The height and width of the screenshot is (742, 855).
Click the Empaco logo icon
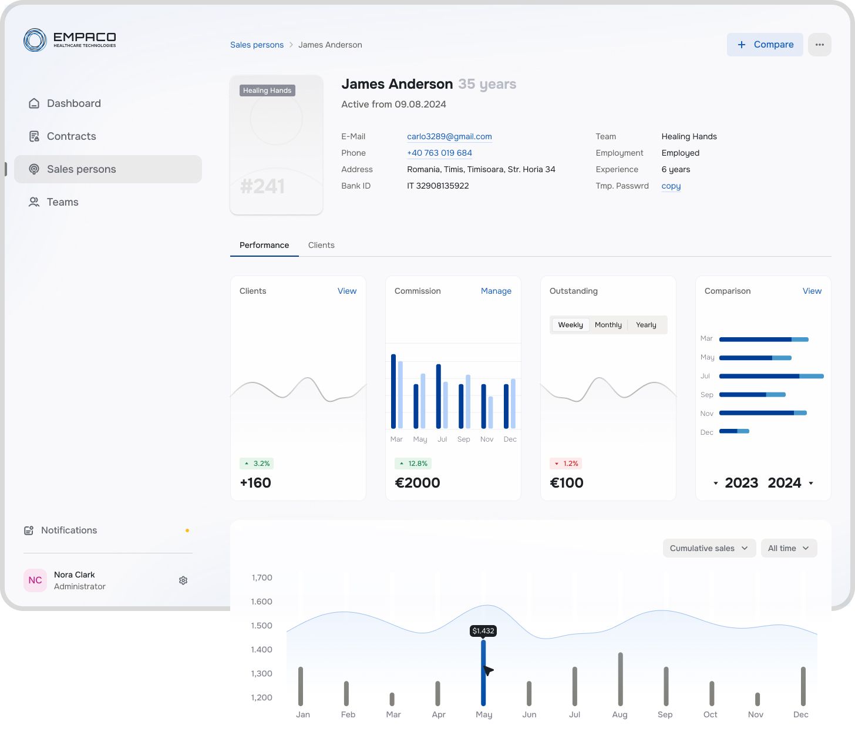pos(35,40)
